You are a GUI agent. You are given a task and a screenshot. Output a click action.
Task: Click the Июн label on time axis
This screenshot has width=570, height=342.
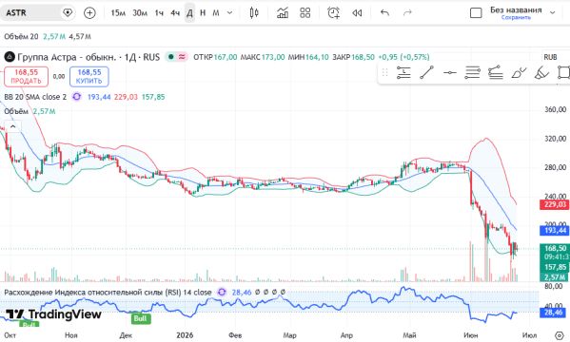(471, 335)
